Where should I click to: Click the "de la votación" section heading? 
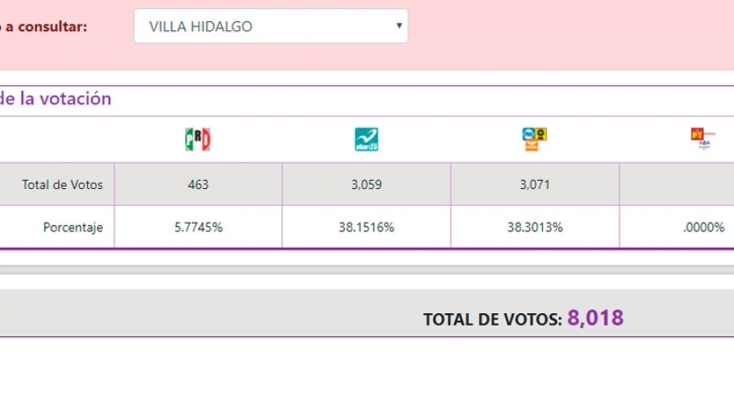(55, 99)
